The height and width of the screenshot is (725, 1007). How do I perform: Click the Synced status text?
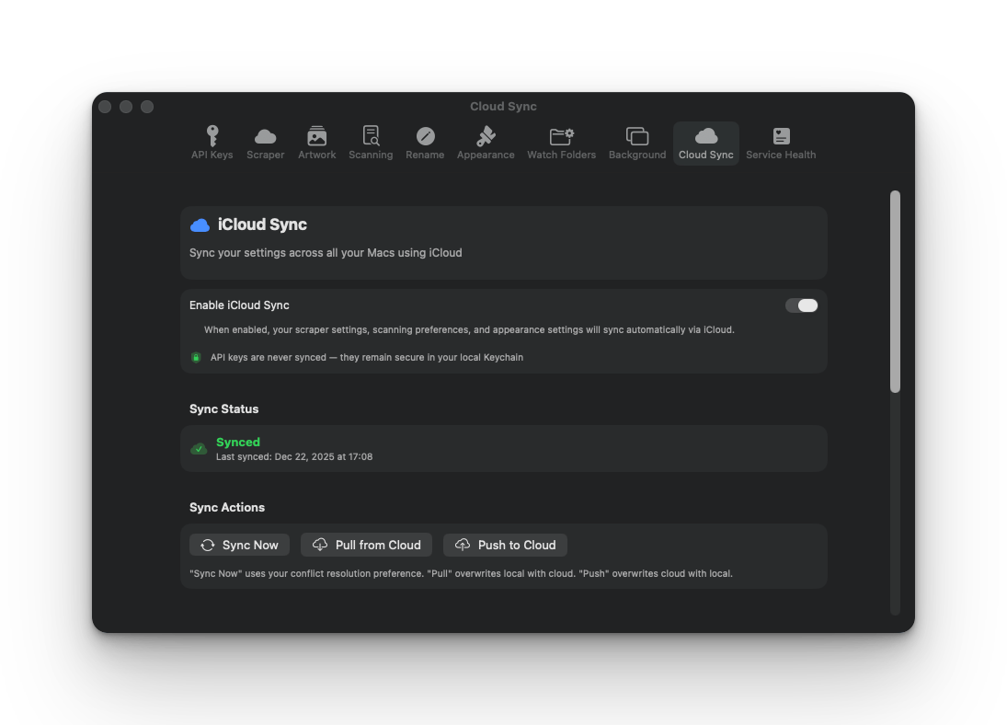pos(238,442)
